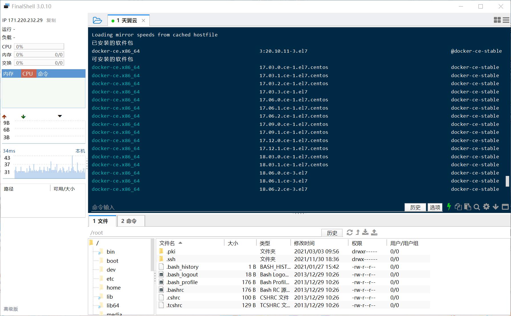Click the terminal vertical scrollbar thumb
The image size is (511, 316).
(x=507, y=181)
